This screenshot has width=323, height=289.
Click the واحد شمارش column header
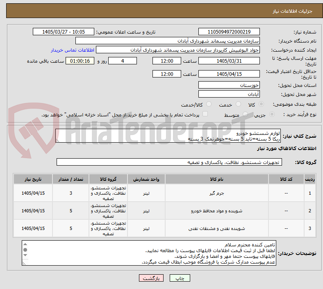pos(146,179)
